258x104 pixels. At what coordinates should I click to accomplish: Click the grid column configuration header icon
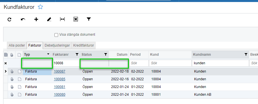6,55
